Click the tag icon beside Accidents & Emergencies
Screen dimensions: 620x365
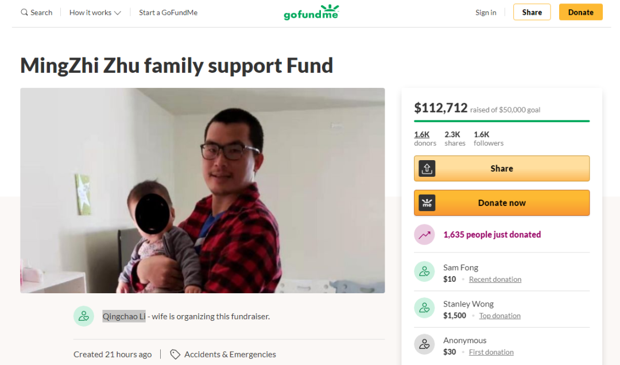point(175,354)
